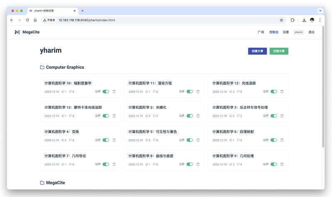
Task: Click the Computer Graphics folder icon
Action: coord(42,67)
